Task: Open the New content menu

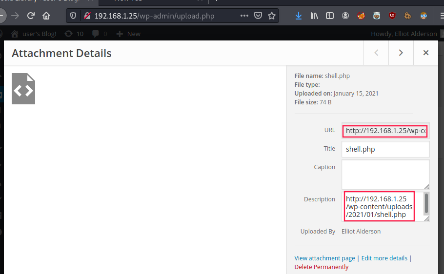Action: click(128, 34)
